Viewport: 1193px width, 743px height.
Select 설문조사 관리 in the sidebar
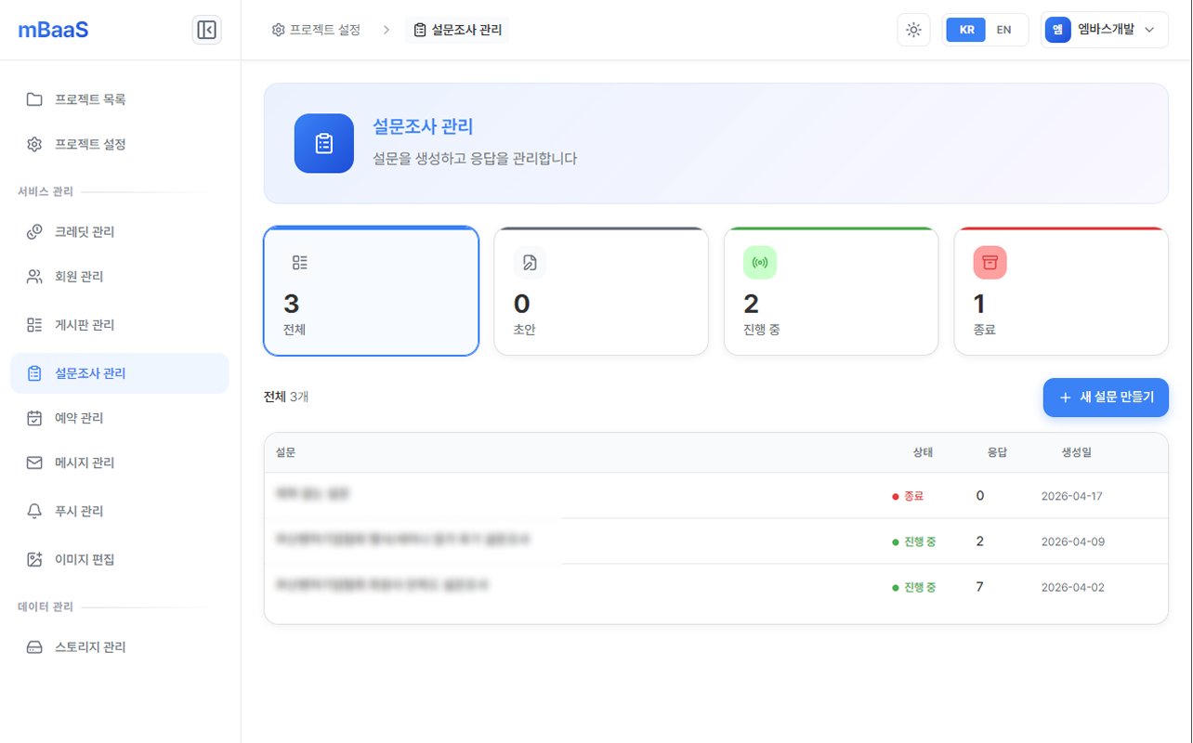click(120, 373)
